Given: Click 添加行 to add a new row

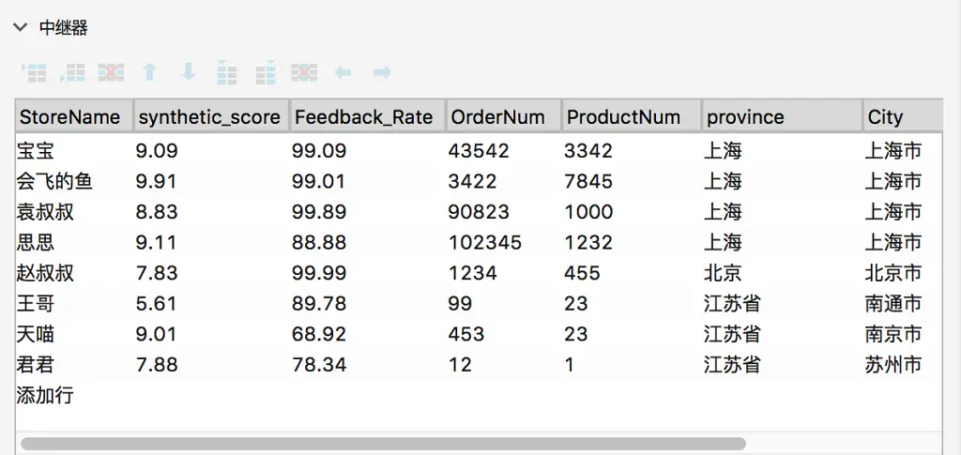Looking at the screenshot, I should (45, 395).
